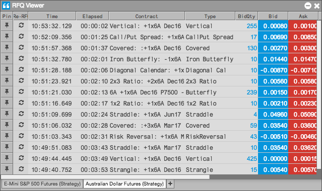Click the 'RiskReversal' type cell
Image resolution: width=322 pixels, height=191 pixels.
(206, 137)
